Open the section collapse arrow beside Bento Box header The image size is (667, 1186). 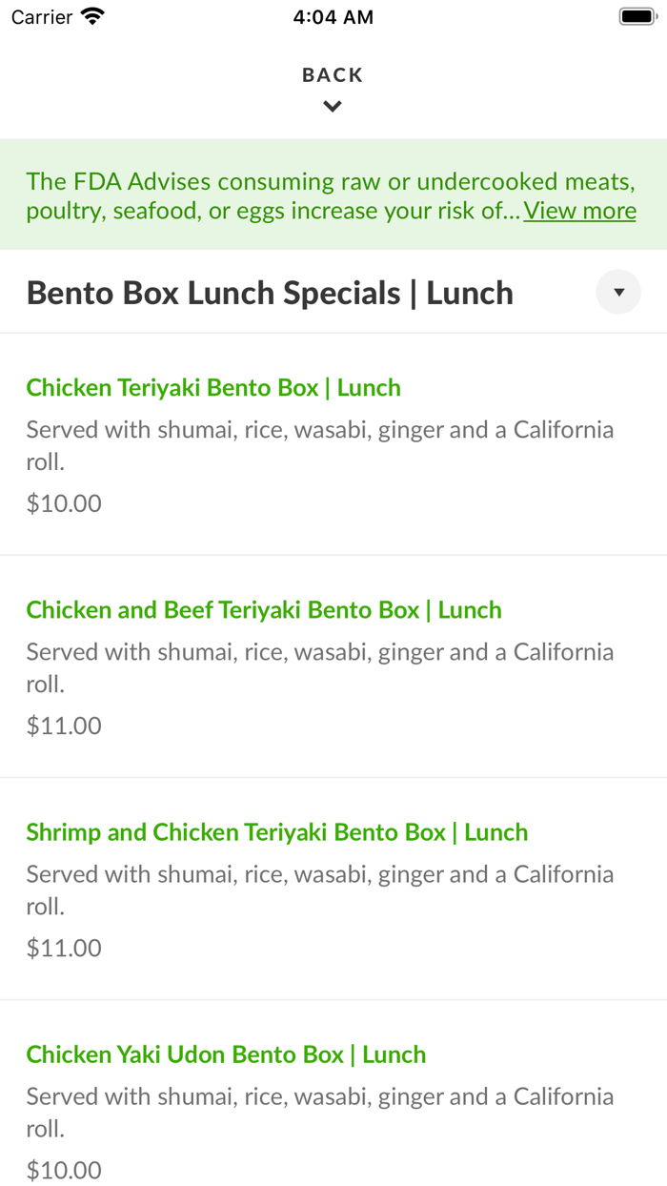618,292
